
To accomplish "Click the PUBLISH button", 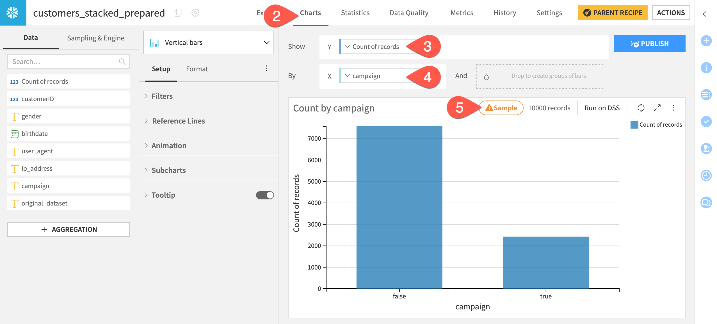I will click(x=649, y=44).
